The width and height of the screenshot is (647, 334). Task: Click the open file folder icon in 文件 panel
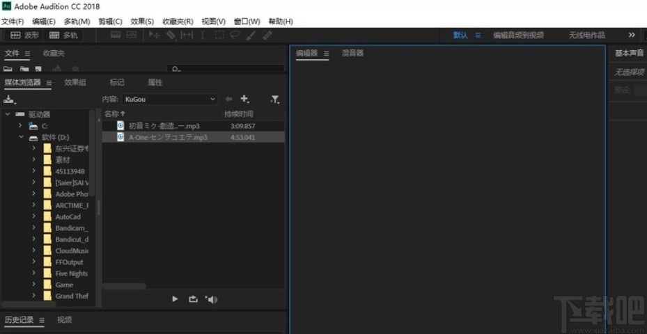[x=8, y=69]
